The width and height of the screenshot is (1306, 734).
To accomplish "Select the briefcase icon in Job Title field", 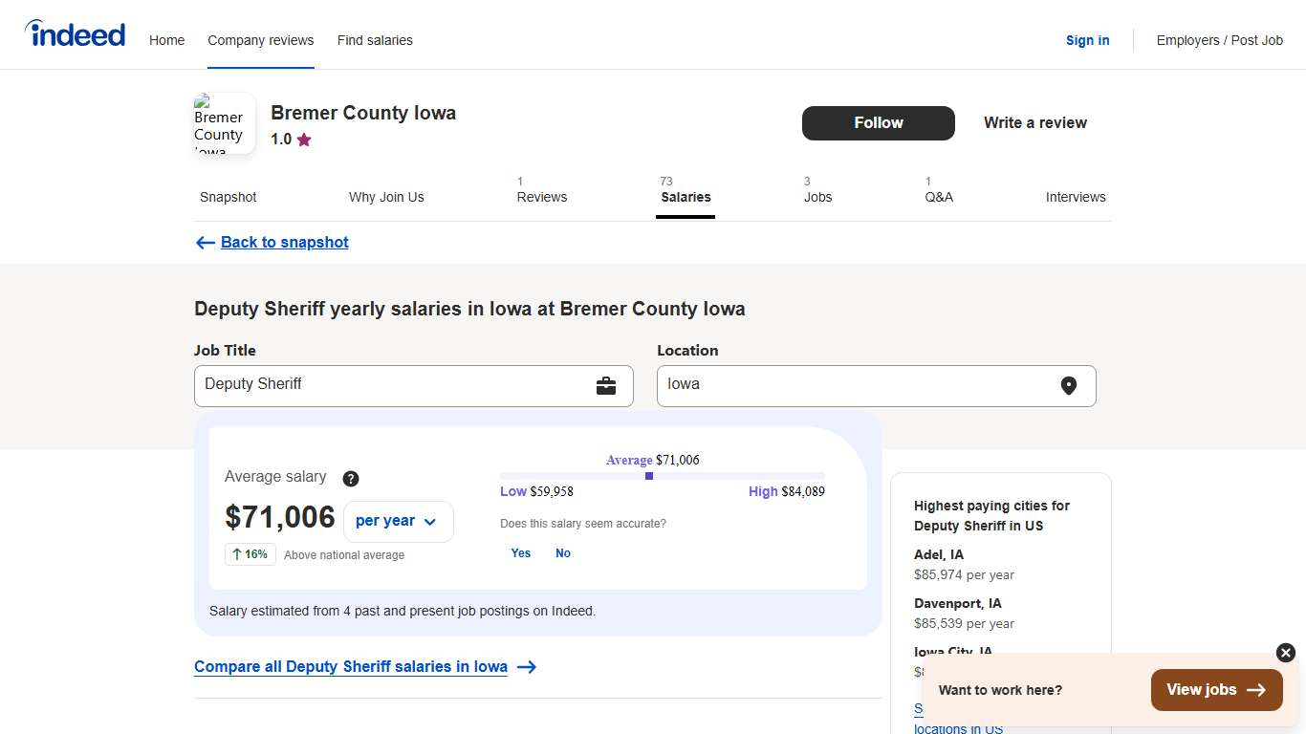I will click(607, 385).
